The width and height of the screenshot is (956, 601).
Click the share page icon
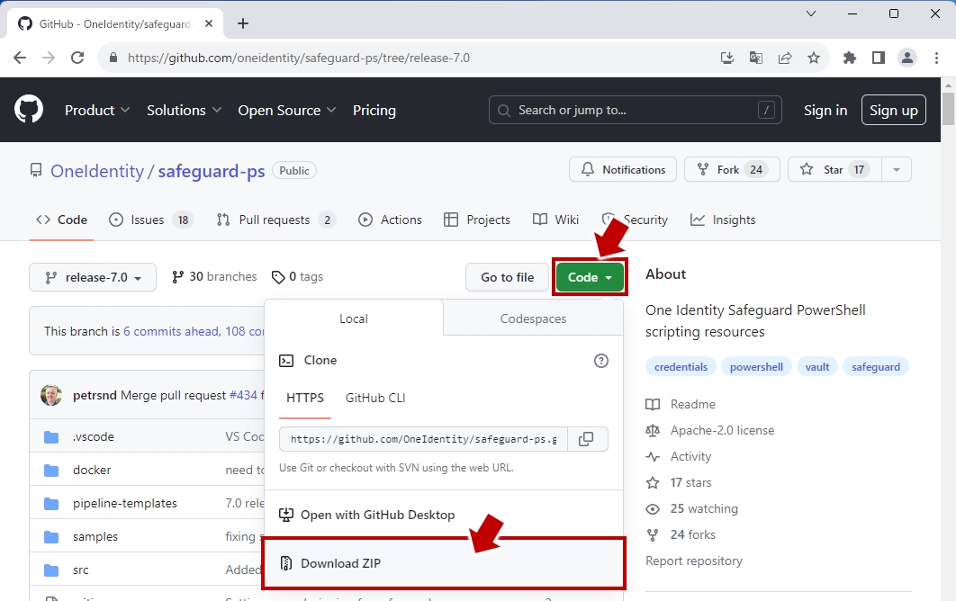(x=785, y=58)
